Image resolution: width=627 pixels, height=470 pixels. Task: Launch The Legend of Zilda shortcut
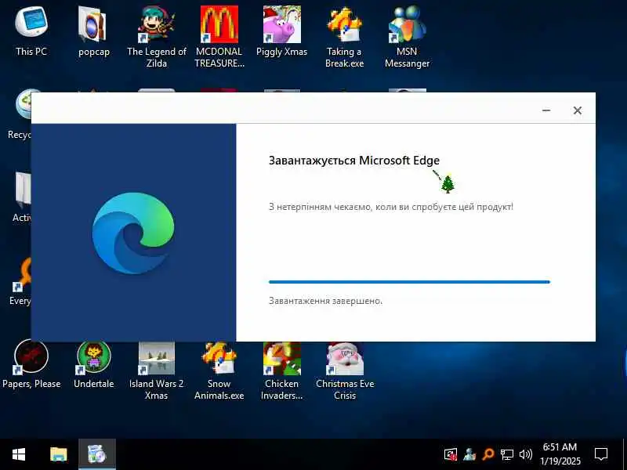[156, 36]
